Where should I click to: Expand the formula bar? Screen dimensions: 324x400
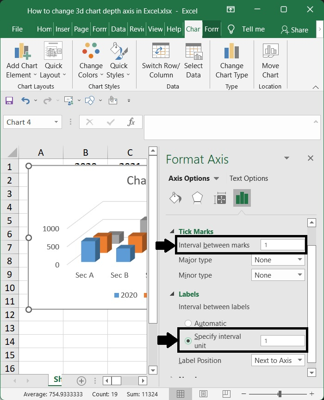(x=316, y=122)
